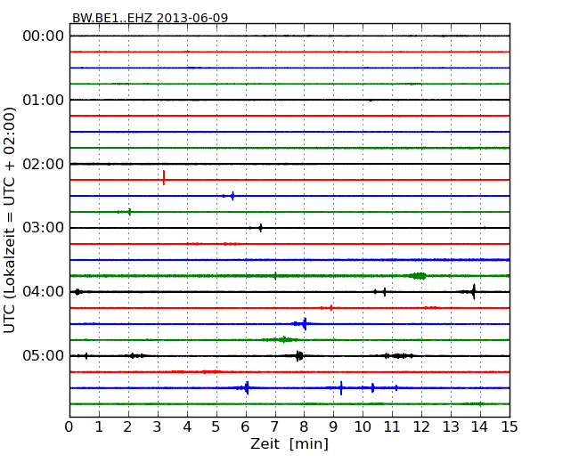This screenshot has width=579, height=463.
Task: Click the 00:00 time label
Action: coord(44,37)
